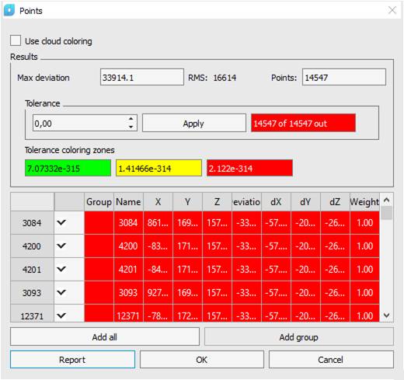Toggle checkmark for point 3084 row
This screenshot has height=380, width=404.
[61, 222]
